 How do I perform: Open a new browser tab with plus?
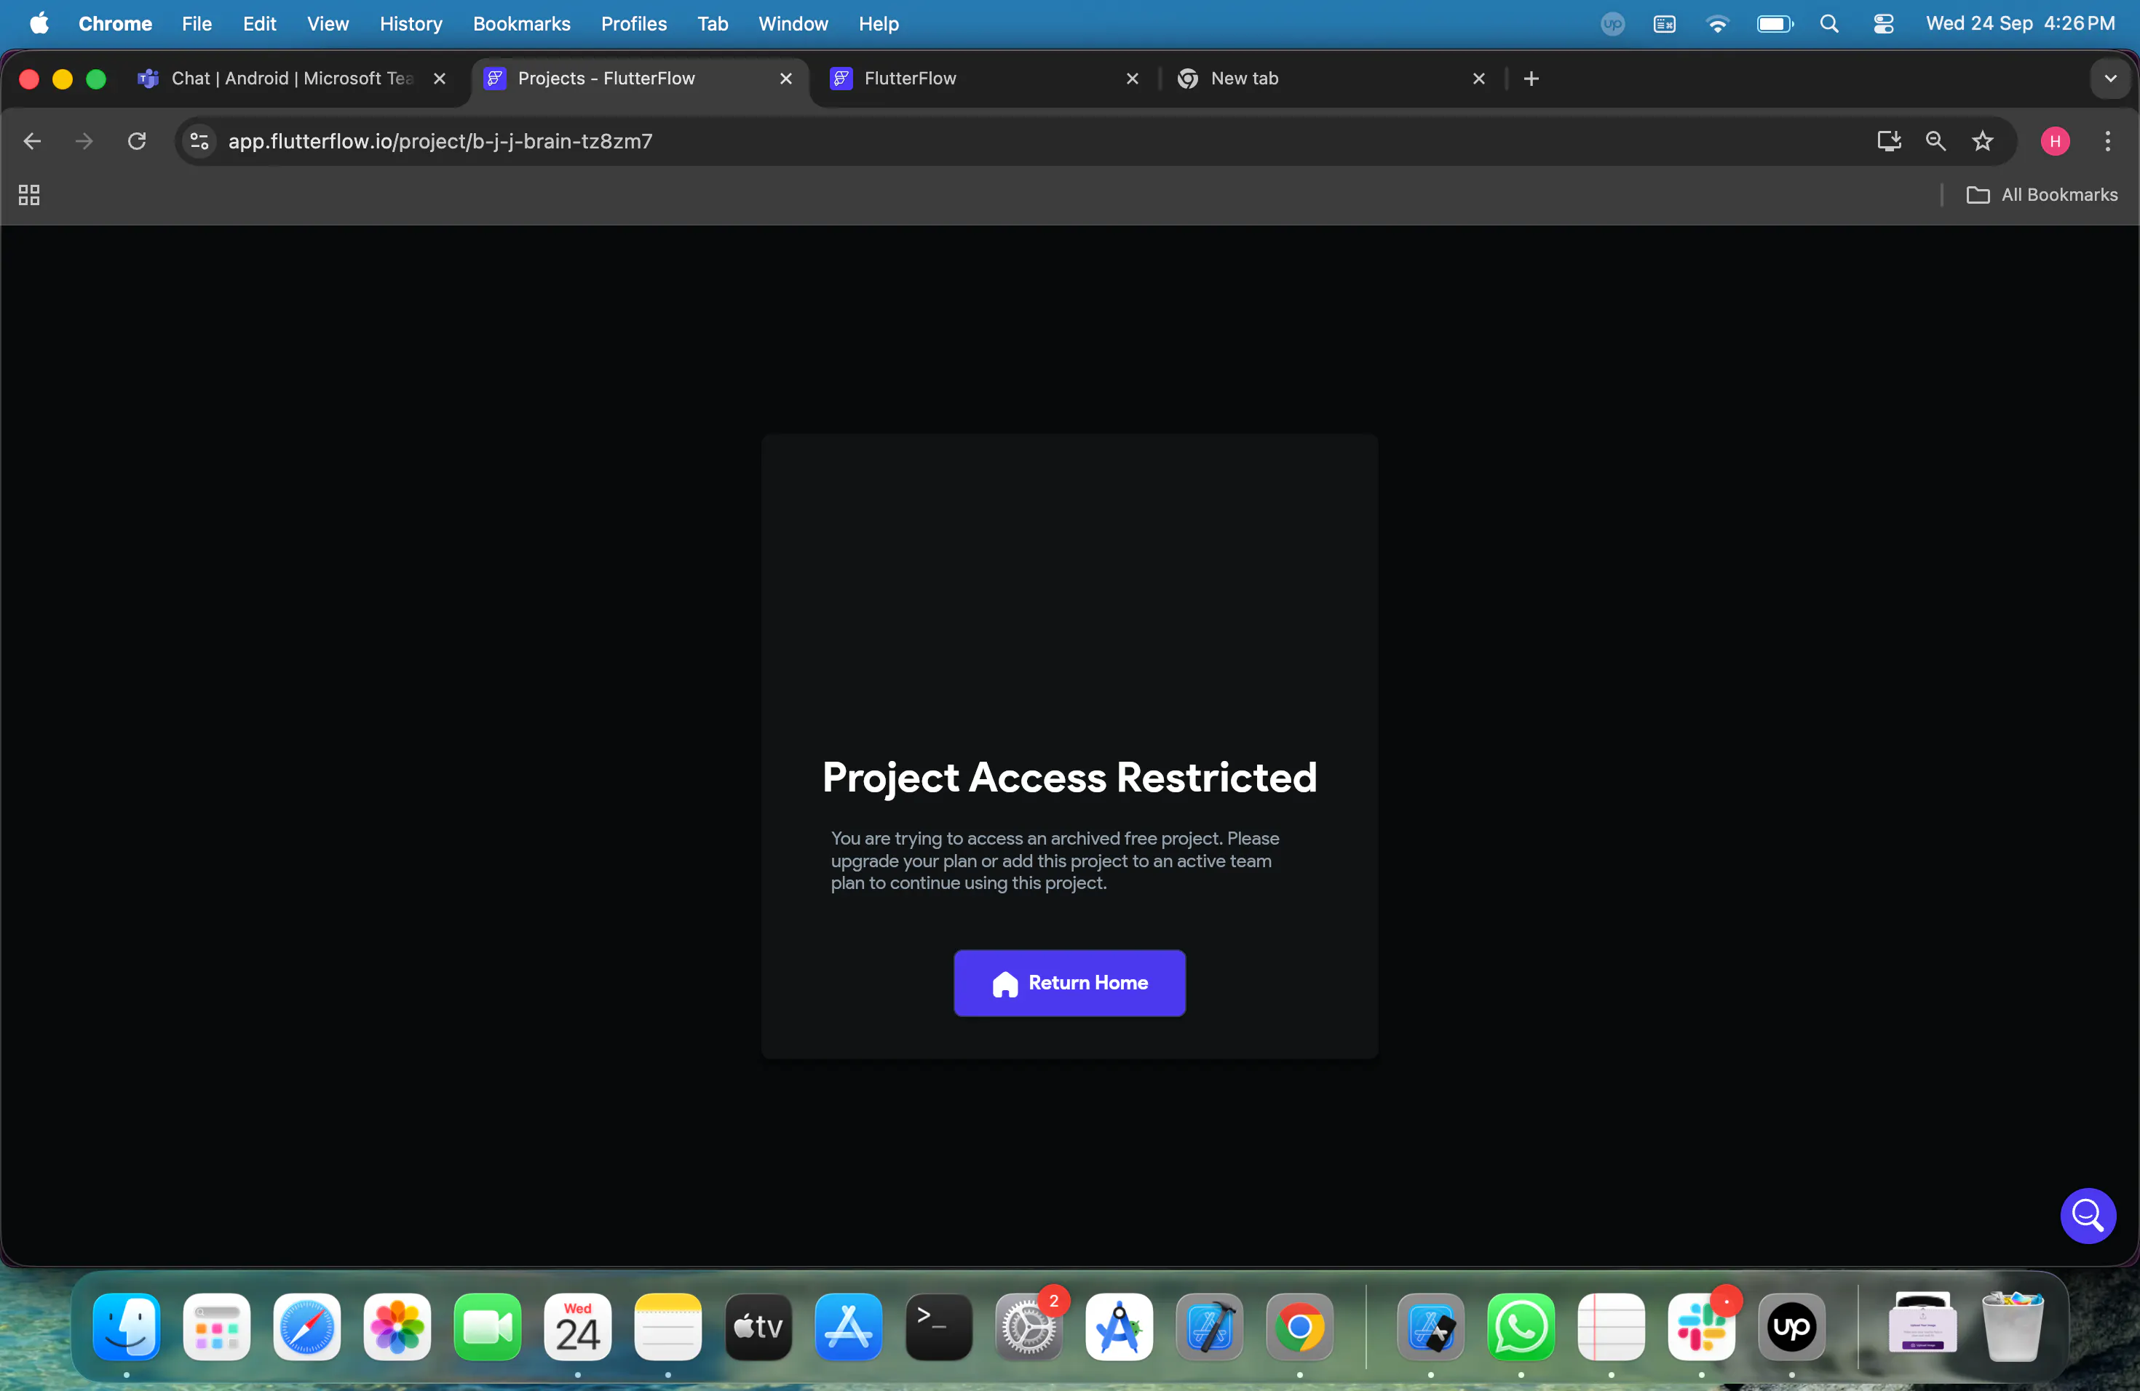pos(1531,78)
